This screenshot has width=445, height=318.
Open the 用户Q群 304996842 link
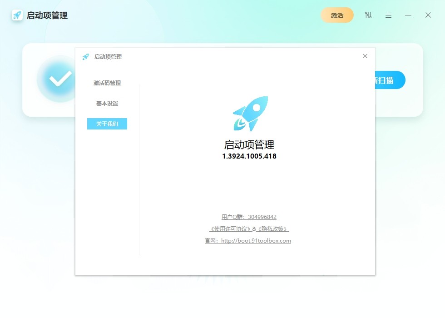249,217
